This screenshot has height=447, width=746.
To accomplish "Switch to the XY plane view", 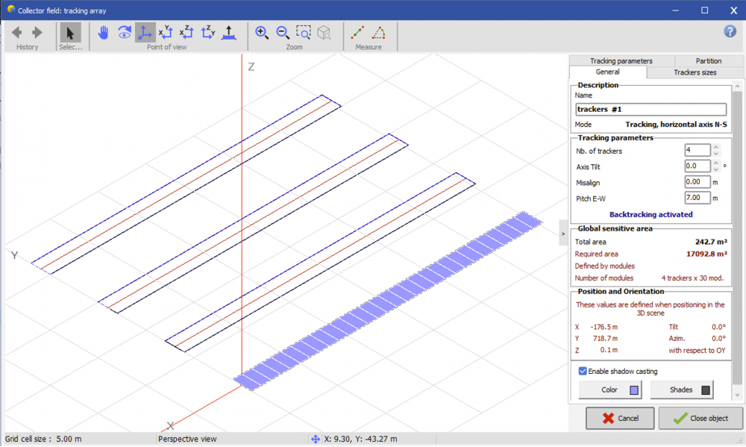I will tap(166, 33).
